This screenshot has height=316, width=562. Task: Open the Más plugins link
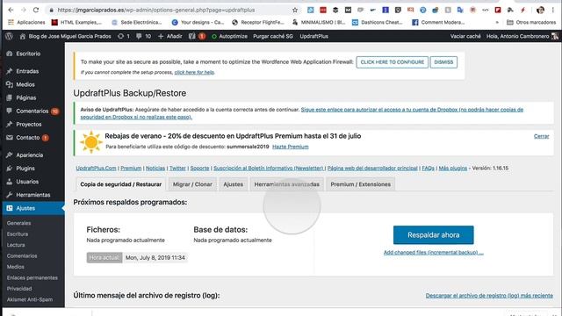tap(453, 168)
